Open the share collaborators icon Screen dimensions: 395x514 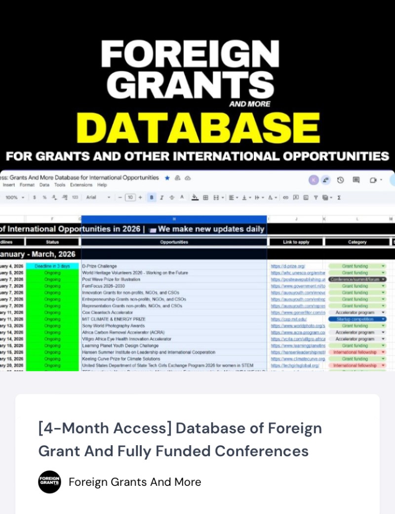pos(325,180)
